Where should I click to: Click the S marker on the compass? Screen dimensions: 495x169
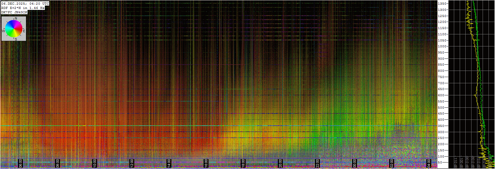click(x=16, y=39)
